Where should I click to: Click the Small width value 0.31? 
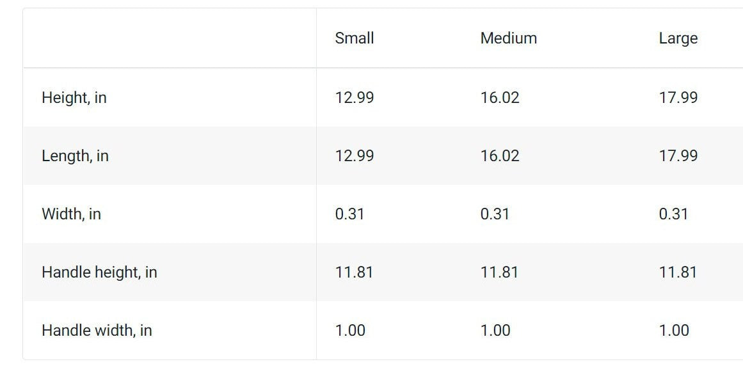tap(349, 214)
